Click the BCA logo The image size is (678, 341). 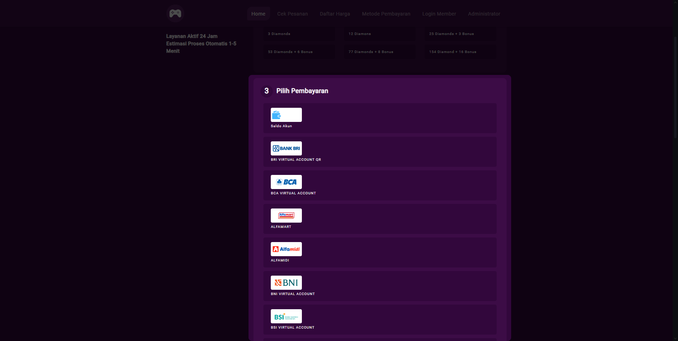(286, 182)
